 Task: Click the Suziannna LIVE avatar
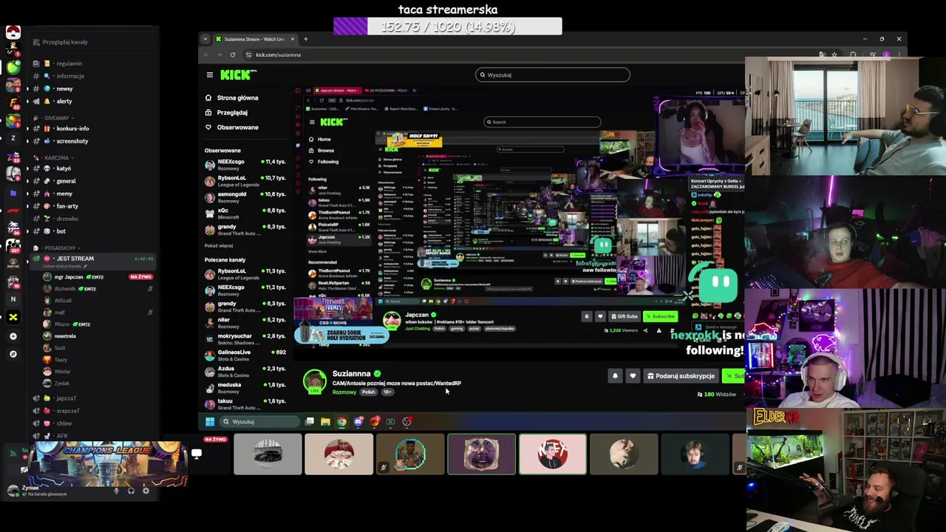[x=315, y=381]
